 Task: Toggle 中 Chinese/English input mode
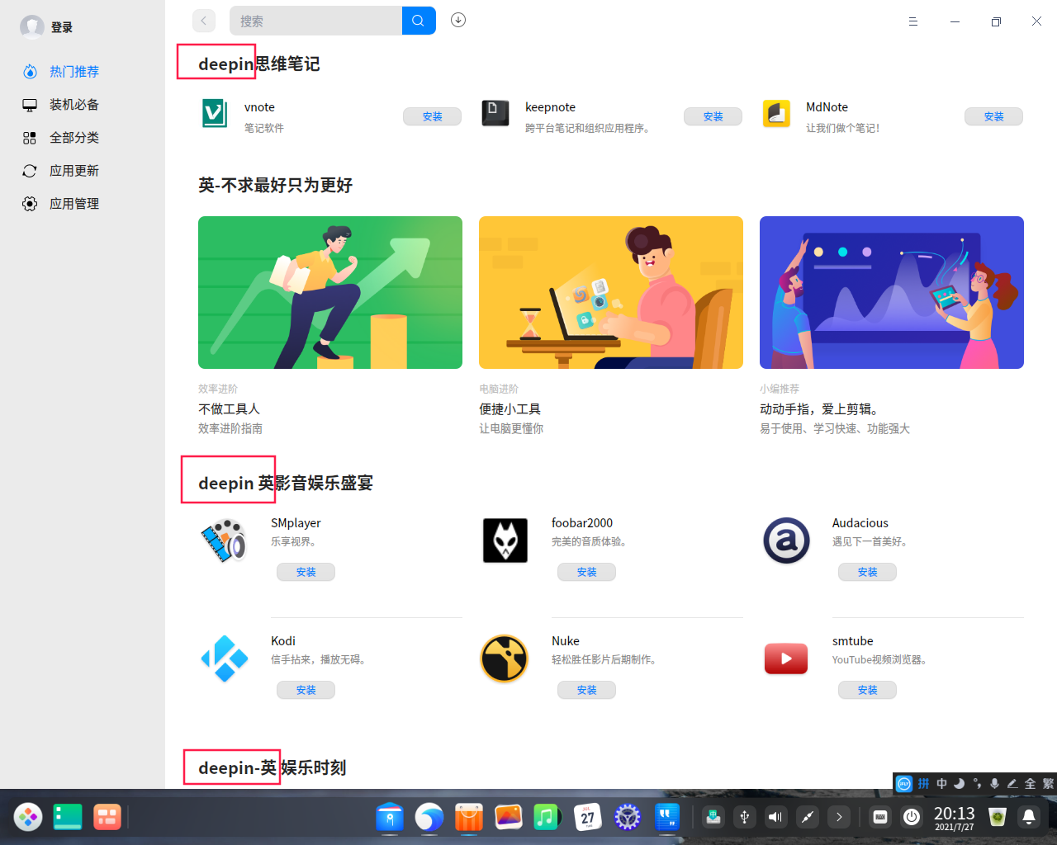pyautogui.click(x=941, y=783)
